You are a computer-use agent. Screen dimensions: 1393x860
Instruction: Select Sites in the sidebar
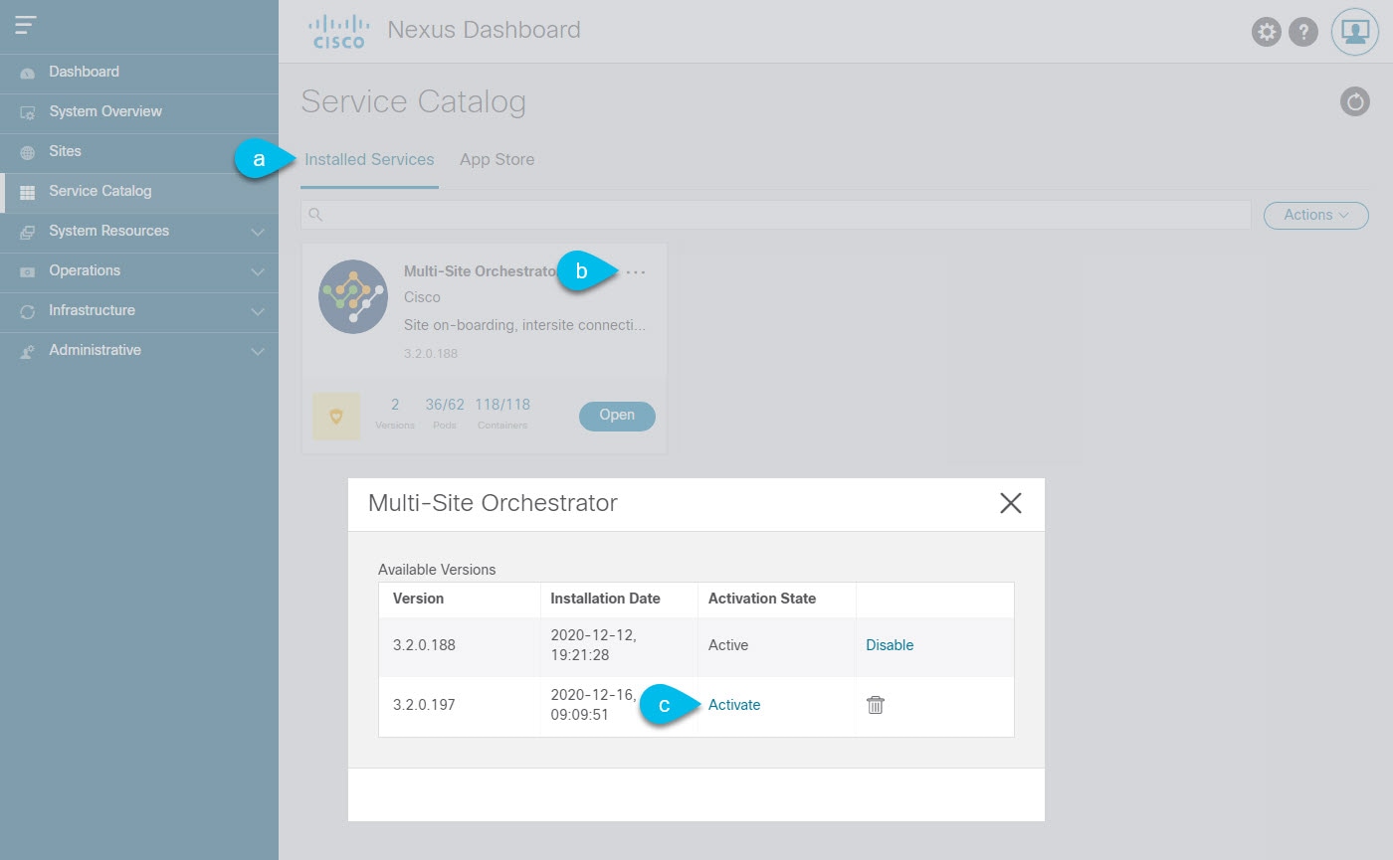[139, 152]
